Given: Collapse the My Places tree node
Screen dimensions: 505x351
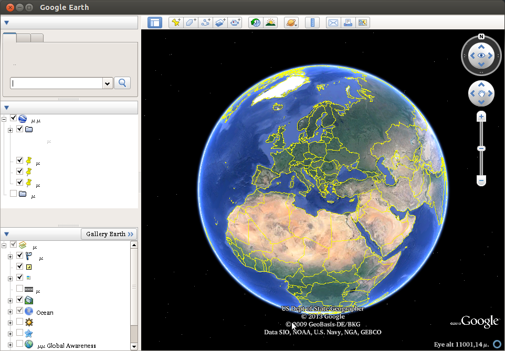Looking at the screenshot, I should 4,119.
